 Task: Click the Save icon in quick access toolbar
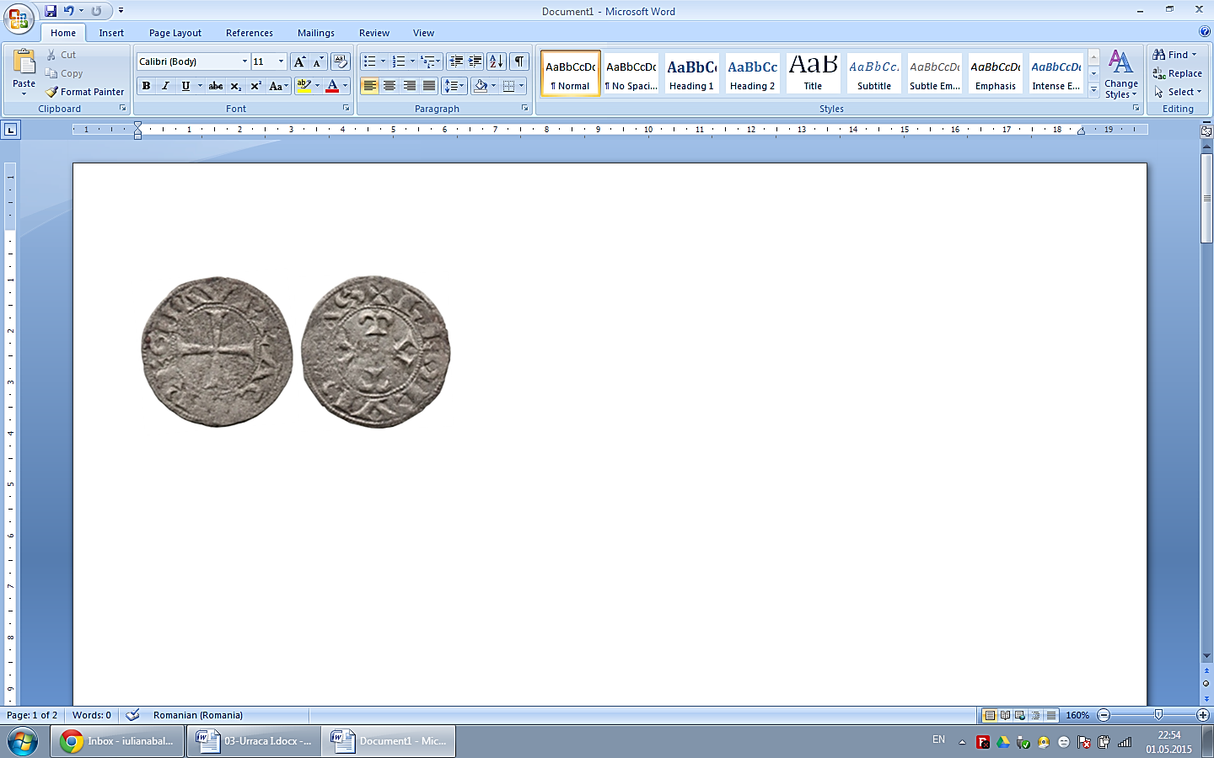click(x=51, y=11)
